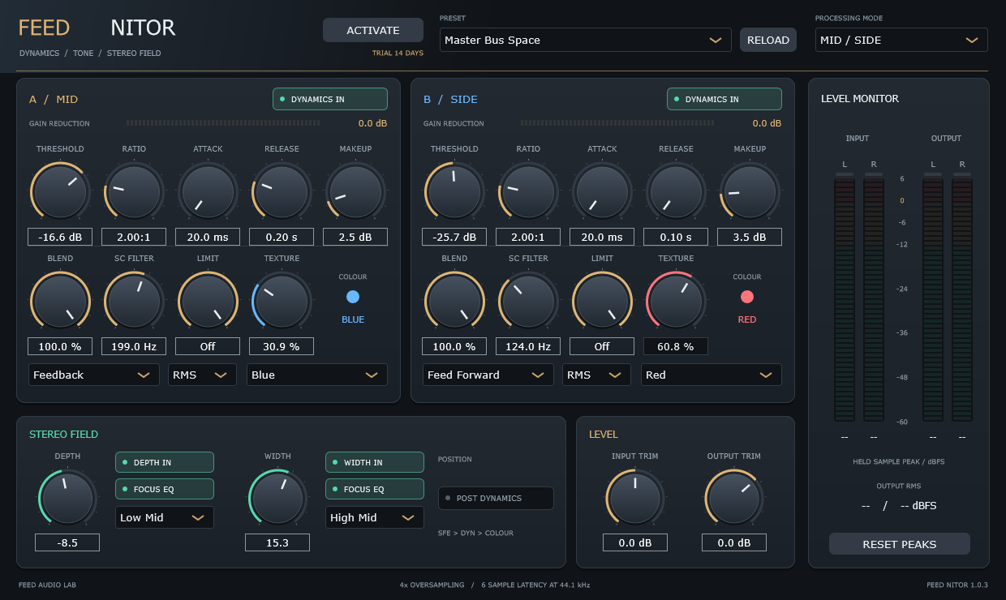Click the MID RELEASE knob
This screenshot has height=600, width=1006.
tap(282, 191)
